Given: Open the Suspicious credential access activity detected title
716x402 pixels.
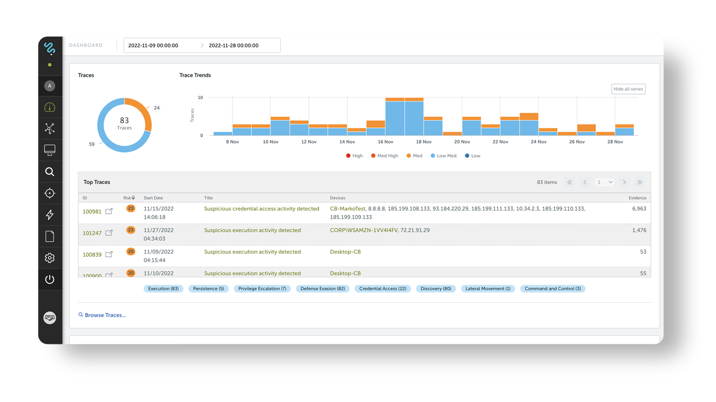Looking at the screenshot, I should tap(261, 209).
